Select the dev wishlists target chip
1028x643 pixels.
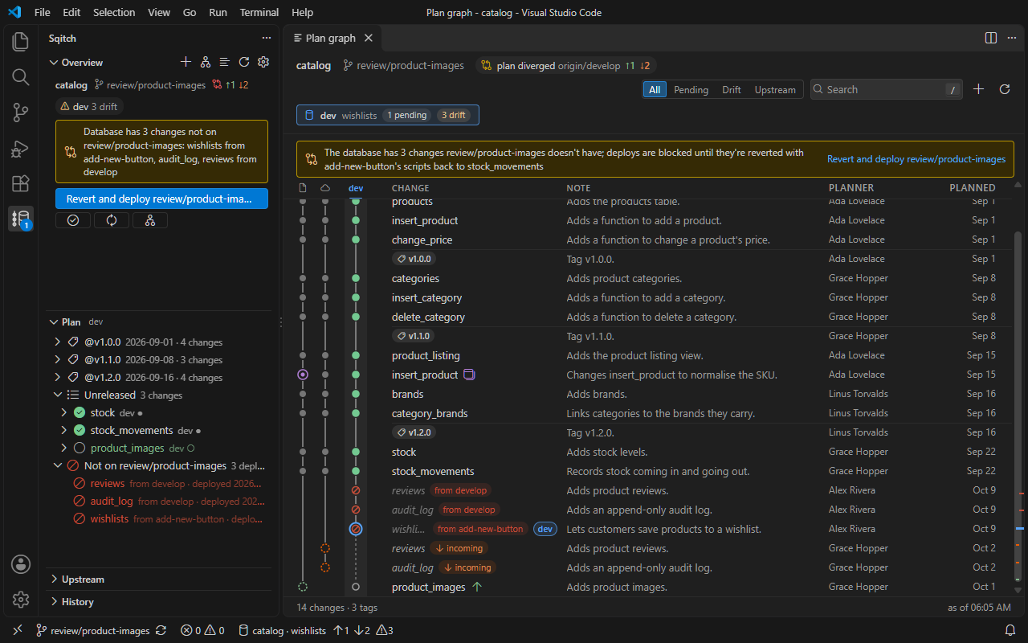pos(388,115)
